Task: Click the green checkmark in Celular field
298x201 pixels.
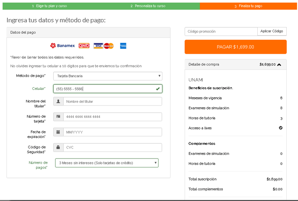Action: [158, 89]
